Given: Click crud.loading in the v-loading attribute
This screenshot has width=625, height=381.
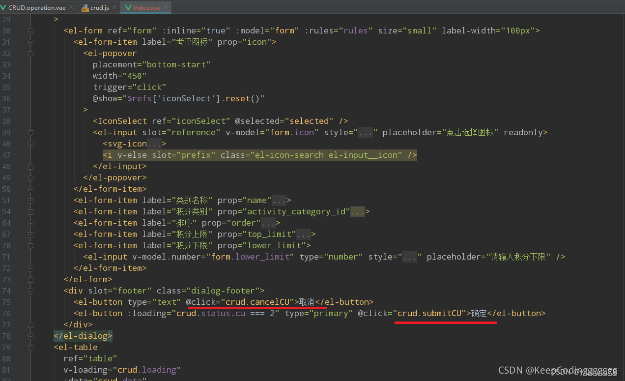Looking at the screenshot, I should (x=147, y=370).
